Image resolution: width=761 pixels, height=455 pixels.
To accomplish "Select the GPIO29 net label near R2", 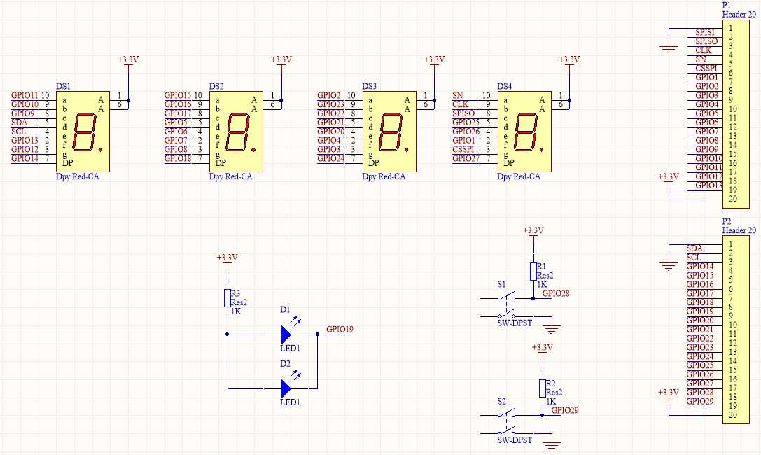I will (x=565, y=410).
